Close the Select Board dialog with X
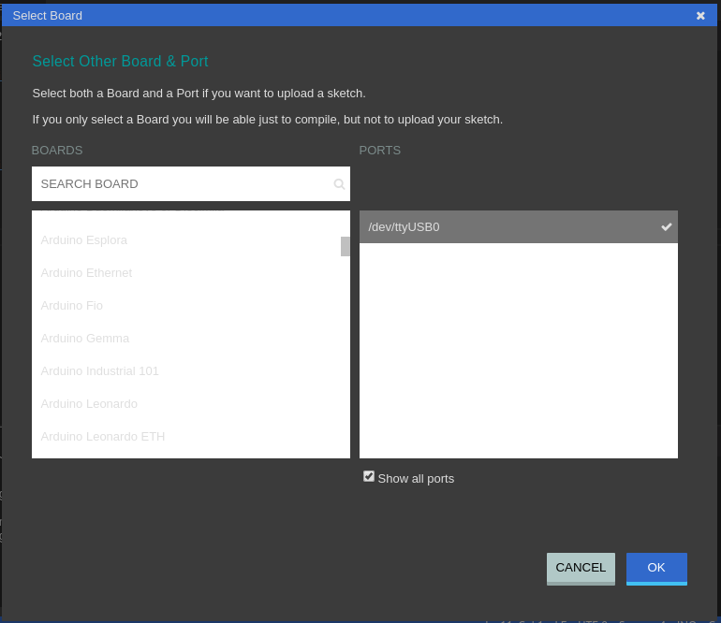 point(700,16)
